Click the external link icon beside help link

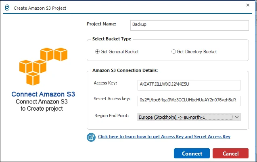tap(91, 137)
